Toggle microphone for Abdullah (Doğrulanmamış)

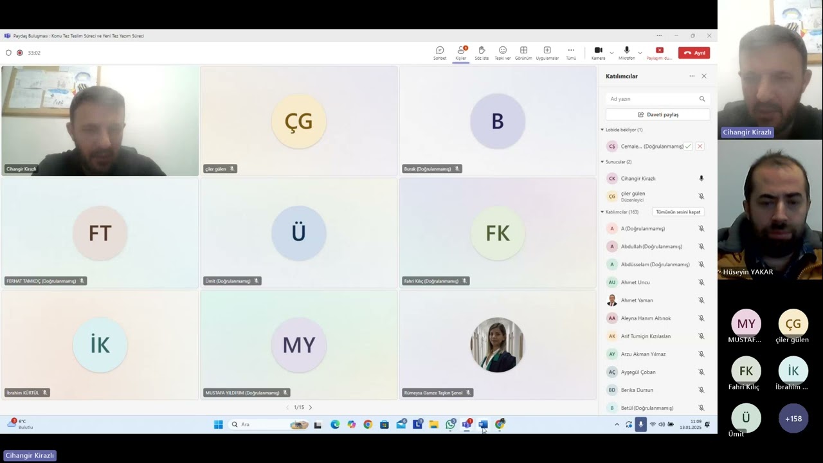pyautogui.click(x=701, y=246)
